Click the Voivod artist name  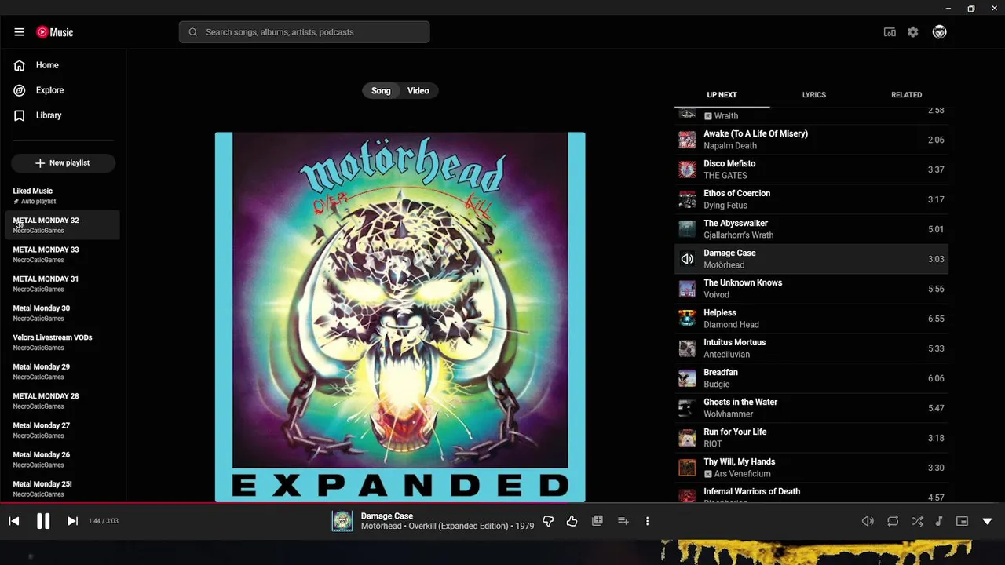[x=716, y=295]
